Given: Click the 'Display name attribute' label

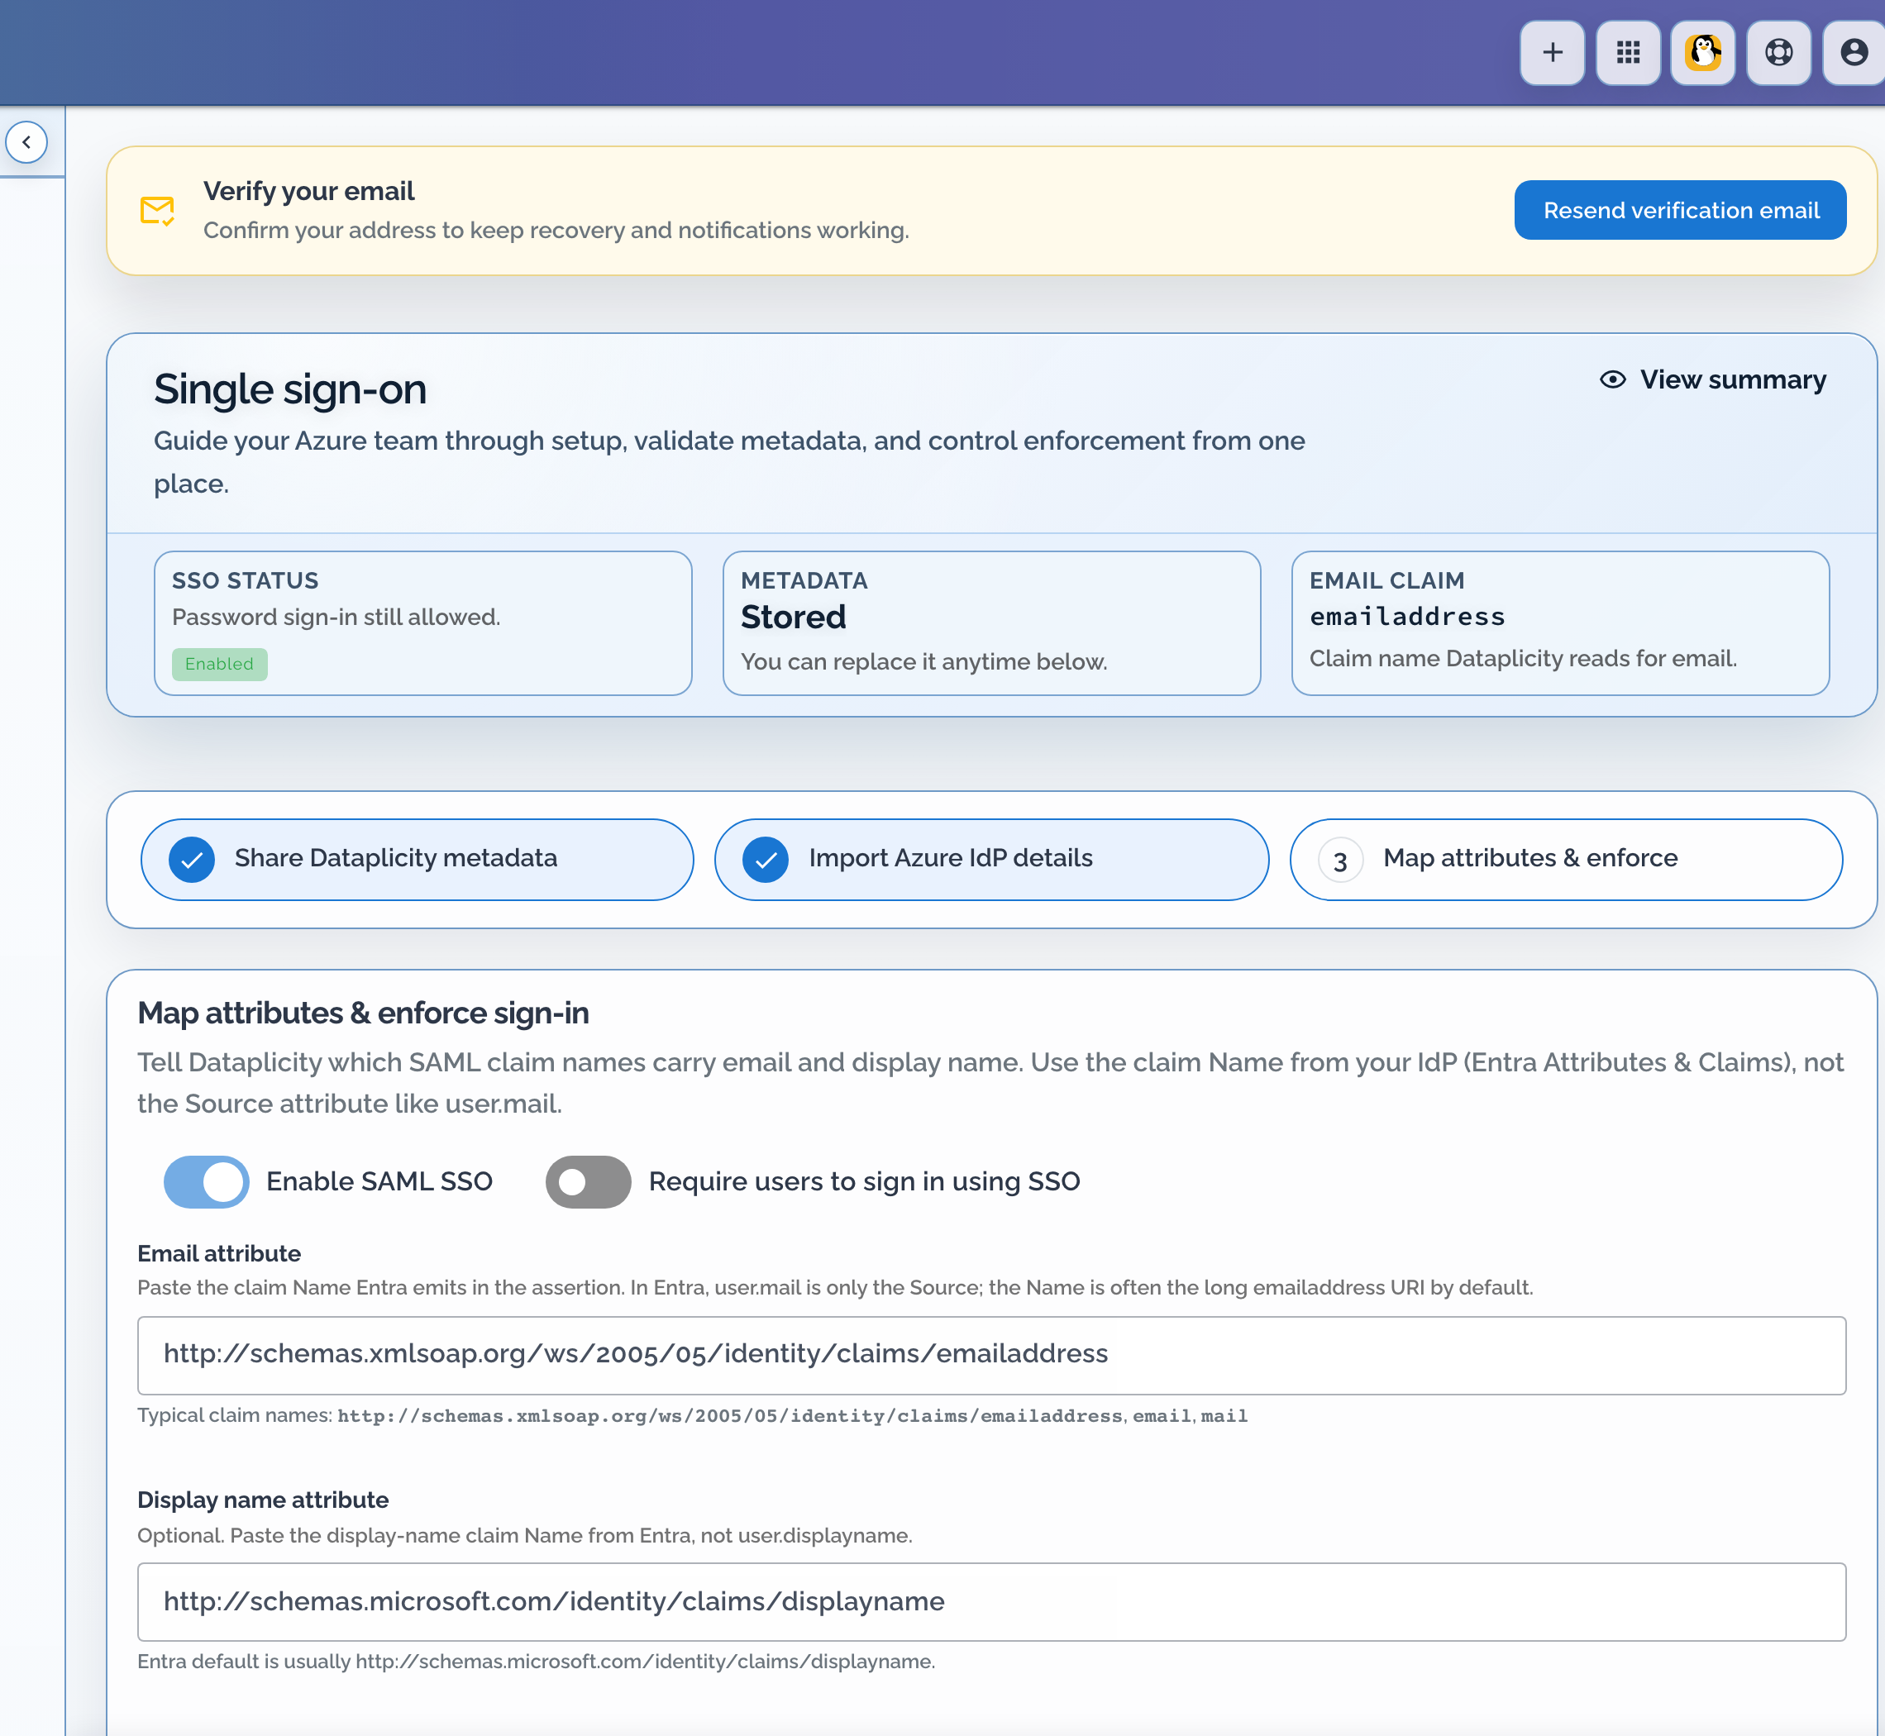Looking at the screenshot, I should coord(263,1500).
